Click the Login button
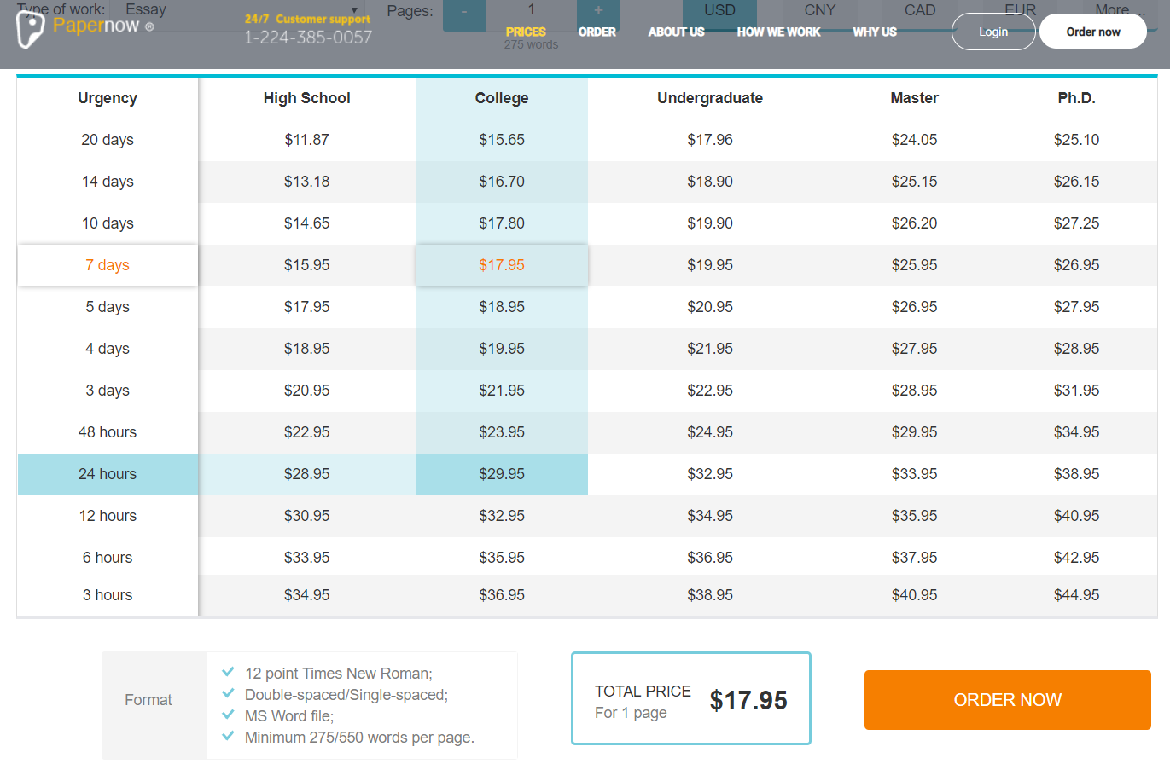This screenshot has height=764, width=1170. coord(993,32)
